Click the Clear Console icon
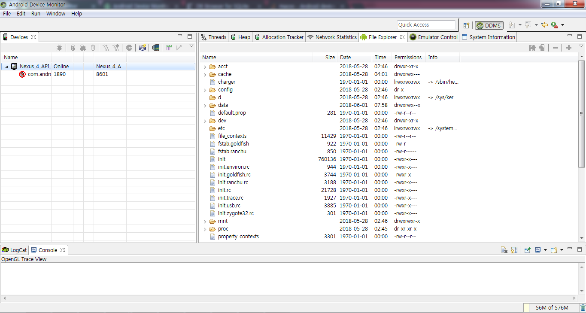Viewport: 586px width, 313px height. click(x=504, y=250)
